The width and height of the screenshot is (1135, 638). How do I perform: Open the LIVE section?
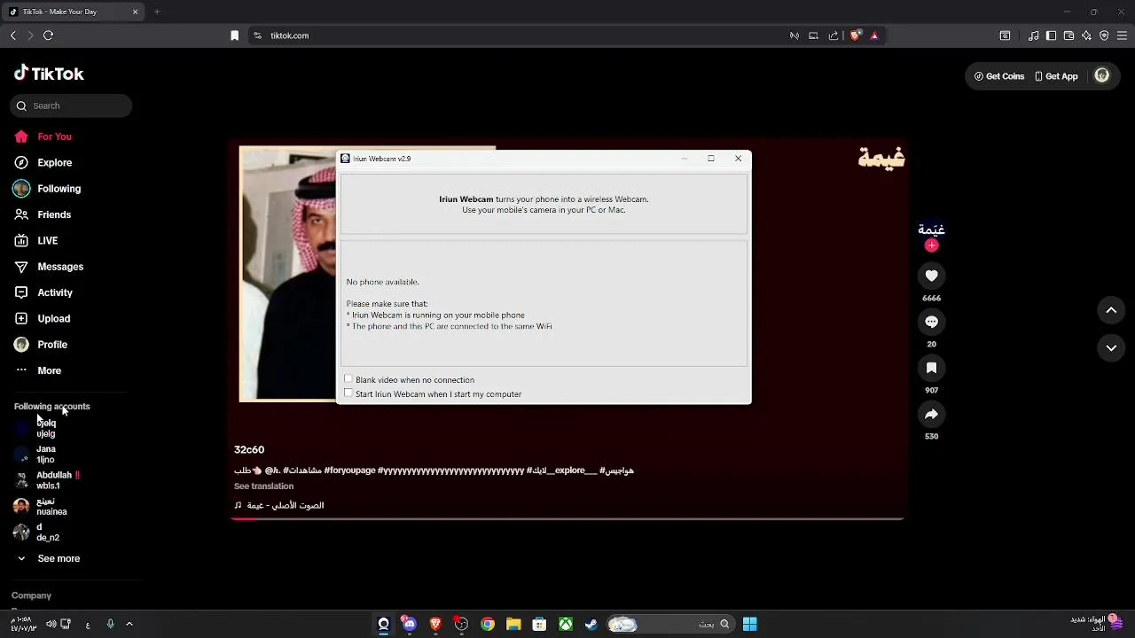click(x=36, y=241)
